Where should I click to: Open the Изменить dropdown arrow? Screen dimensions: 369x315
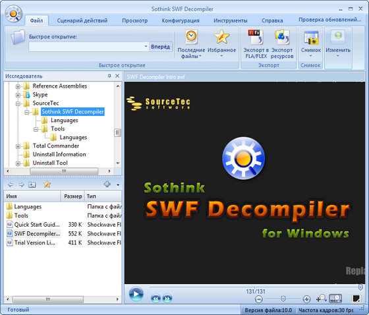(338, 56)
